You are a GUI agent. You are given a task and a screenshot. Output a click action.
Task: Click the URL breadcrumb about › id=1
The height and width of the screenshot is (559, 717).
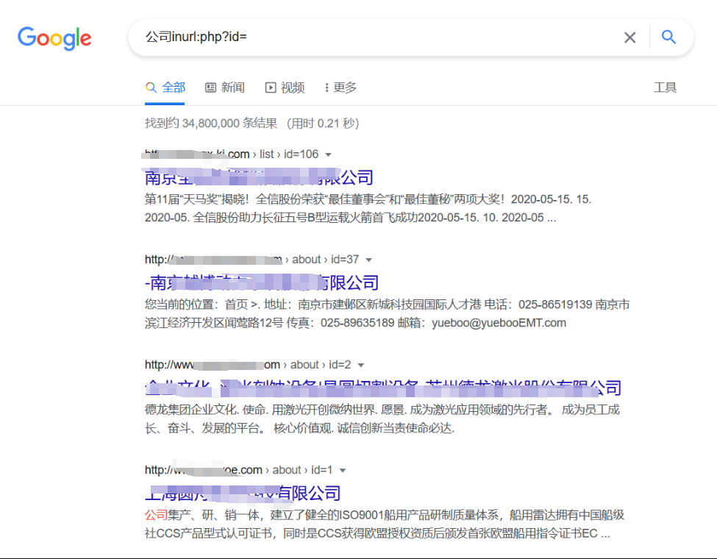pos(302,470)
